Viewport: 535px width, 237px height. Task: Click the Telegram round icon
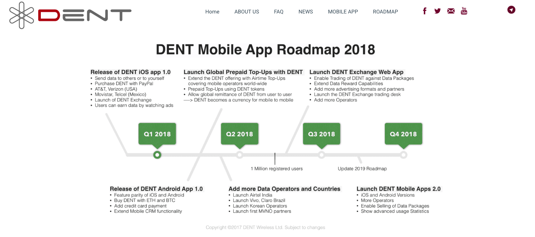pos(511,10)
